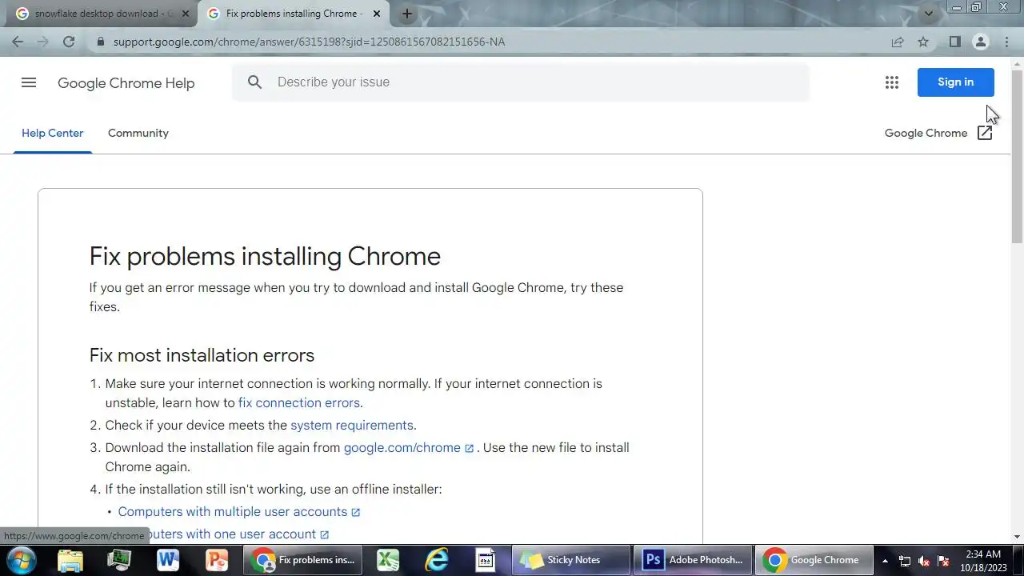Click external-link icon beside Google Chrome
Viewport: 1024px width, 576px height.
(985, 133)
